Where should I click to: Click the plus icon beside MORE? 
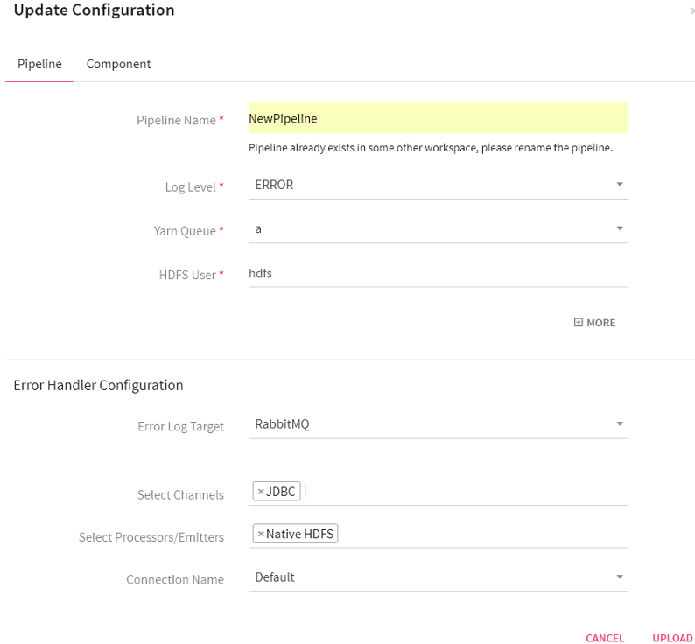(x=579, y=323)
